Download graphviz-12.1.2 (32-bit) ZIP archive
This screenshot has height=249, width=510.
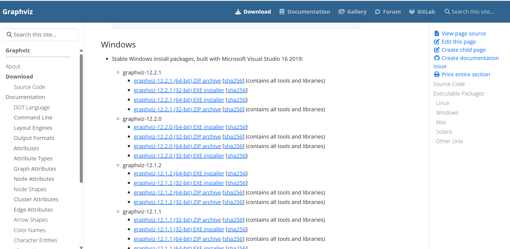(x=177, y=202)
